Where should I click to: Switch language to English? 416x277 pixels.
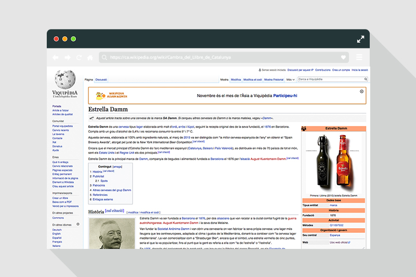[56, 234]
